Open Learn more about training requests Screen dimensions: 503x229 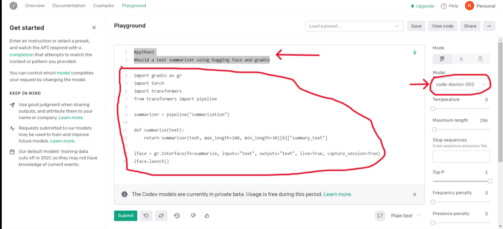pos(63,141)
